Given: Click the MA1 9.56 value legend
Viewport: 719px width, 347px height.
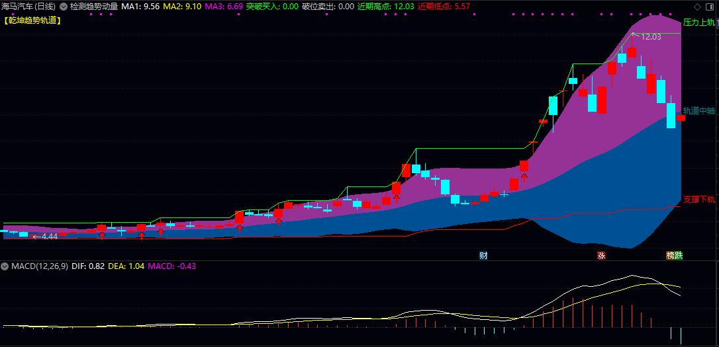Looking at the screenshot, I should [140, 6].
